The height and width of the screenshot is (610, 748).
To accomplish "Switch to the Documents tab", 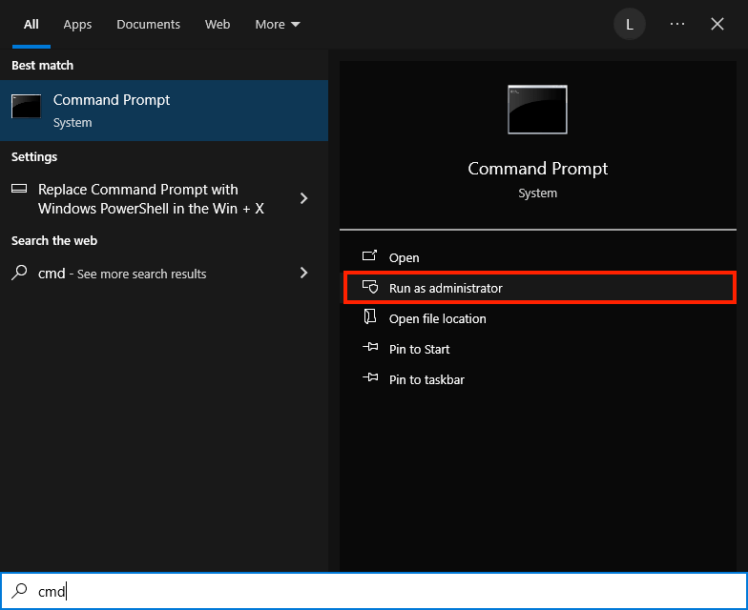I will [x=148, y=25].
